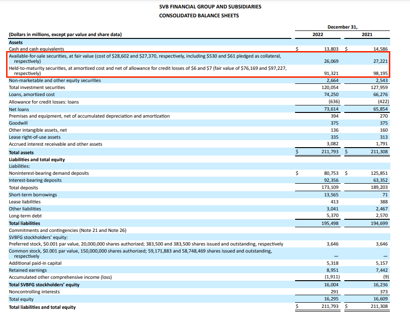
Task: Select 'Retained earnings' value 8,951
Action: [332, 270]
